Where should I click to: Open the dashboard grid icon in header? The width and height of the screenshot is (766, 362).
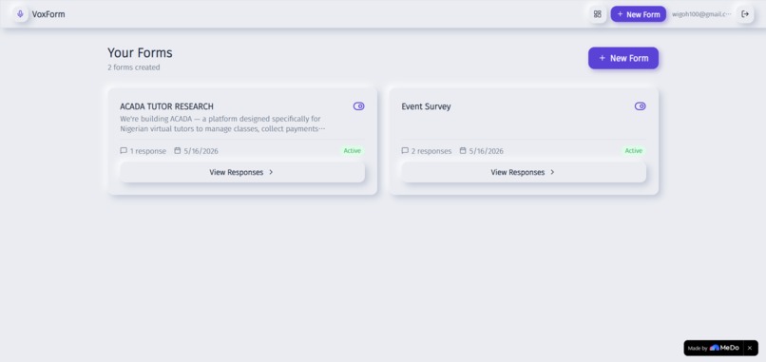pos(598,14)
